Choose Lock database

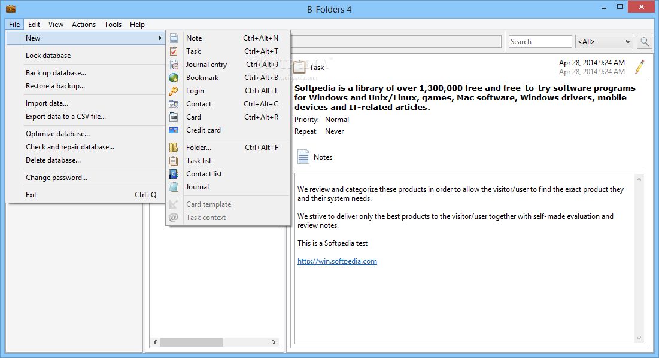(86, 56)
